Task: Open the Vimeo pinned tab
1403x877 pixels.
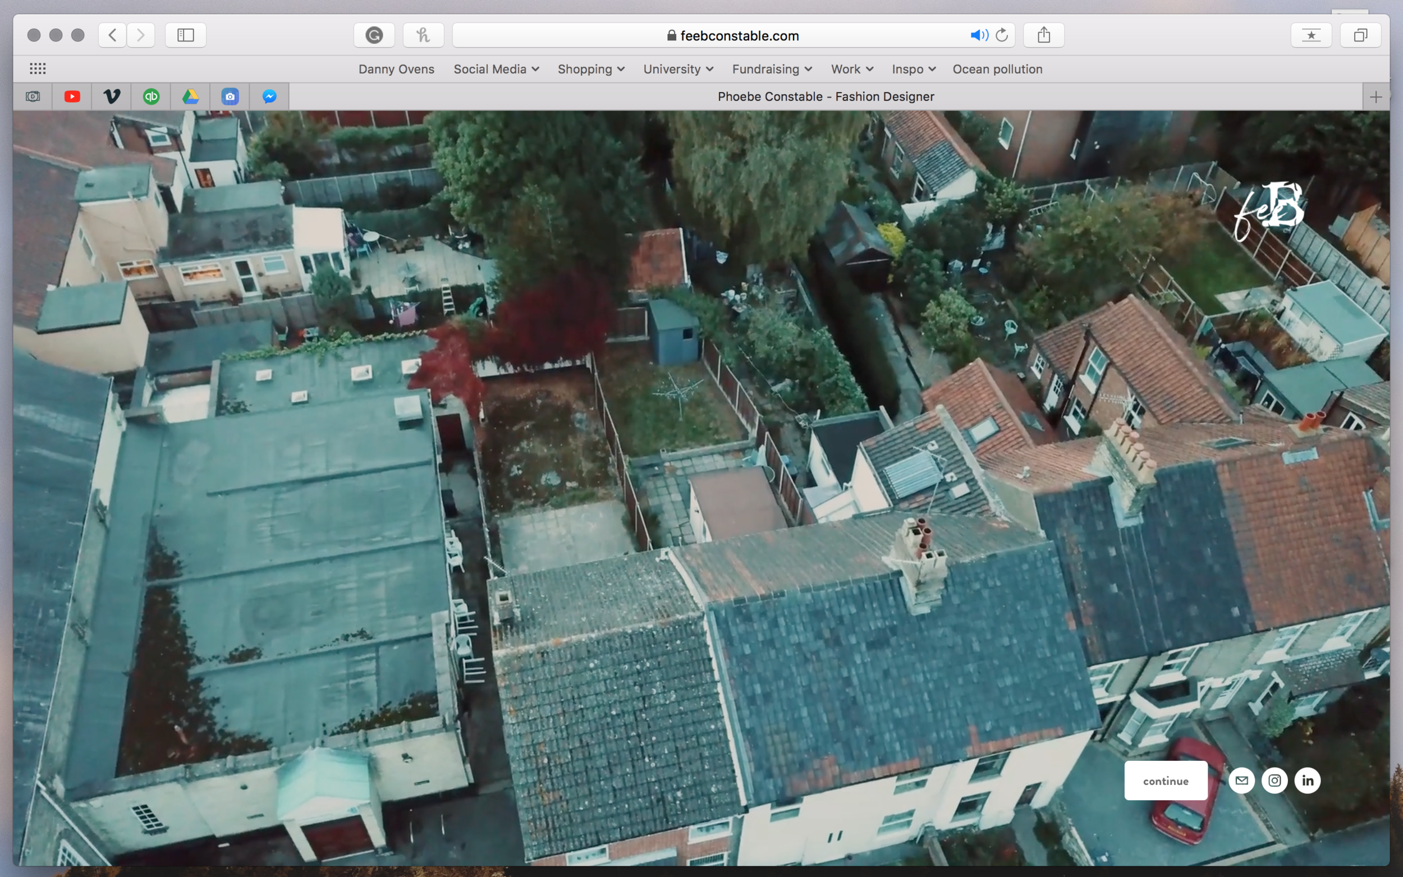Action: pyautogui.click(x=112, y=97)
